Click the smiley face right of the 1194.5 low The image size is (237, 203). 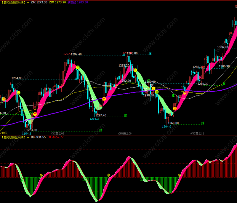(x=35, y=114)
